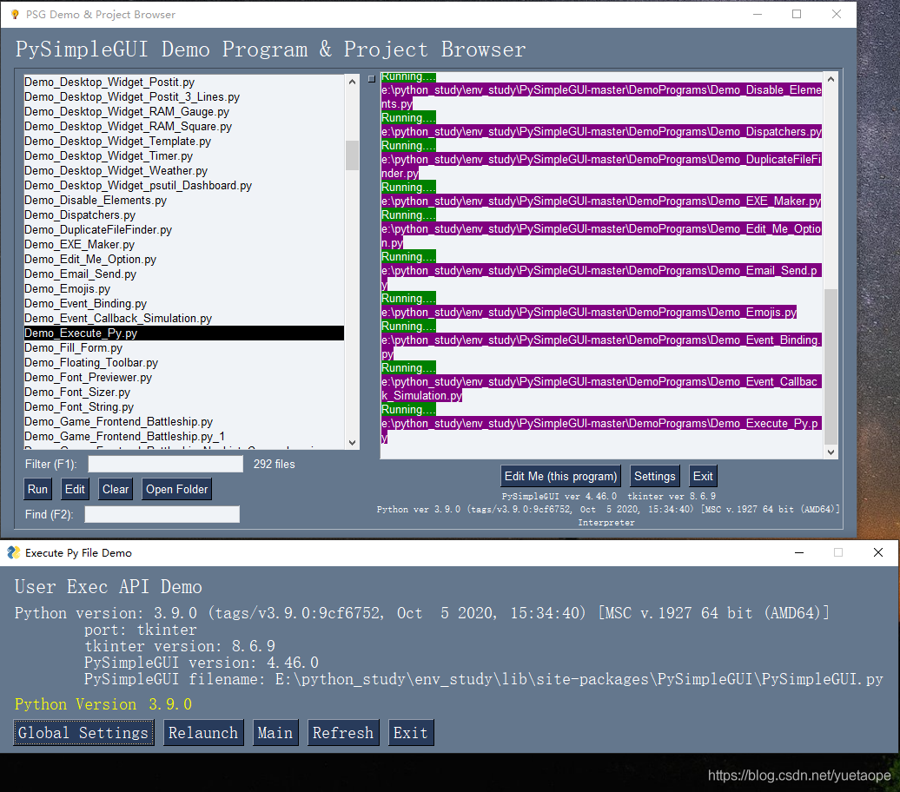The image size is (900, 792).
Task: Select Demo_Emojis.py in the list
Action: (183, 288)
